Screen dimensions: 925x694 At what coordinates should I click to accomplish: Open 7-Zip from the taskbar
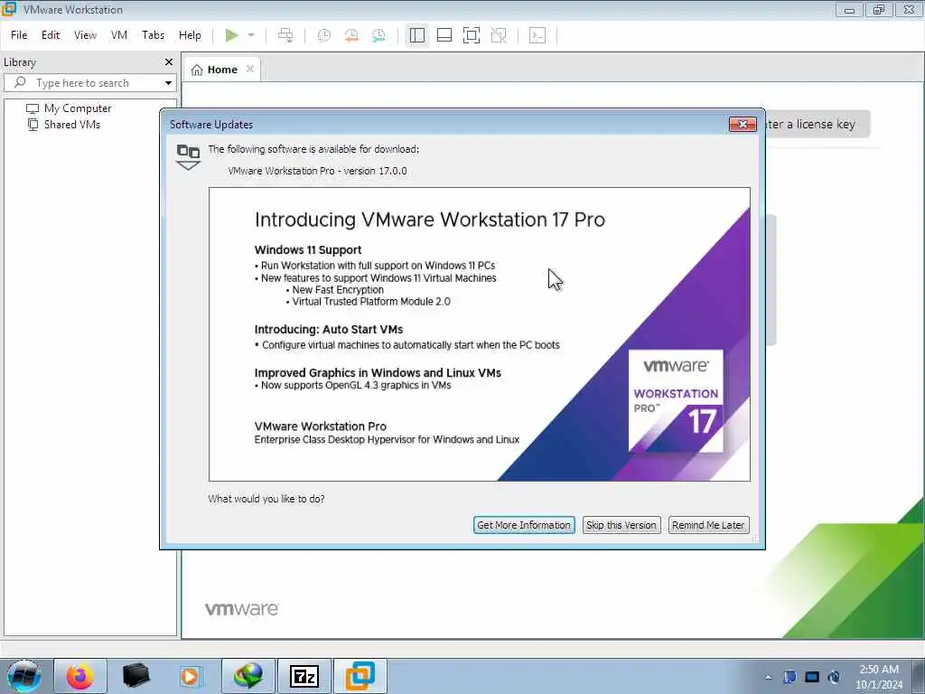pos(304,676)
